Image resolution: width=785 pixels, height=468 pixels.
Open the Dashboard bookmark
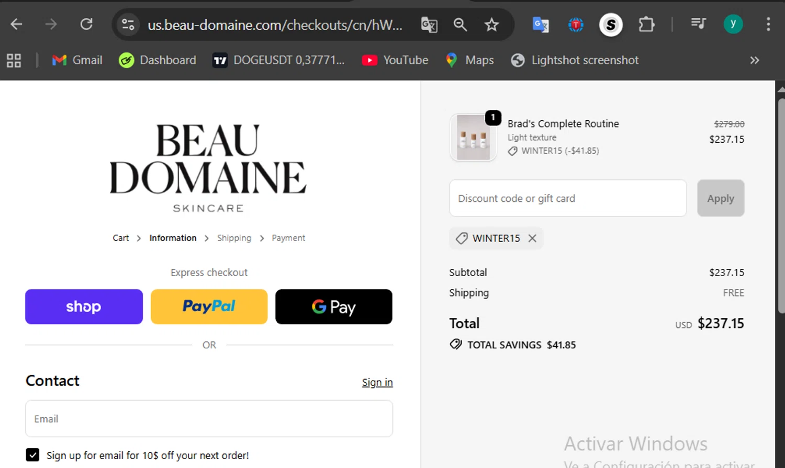point(158,60)
